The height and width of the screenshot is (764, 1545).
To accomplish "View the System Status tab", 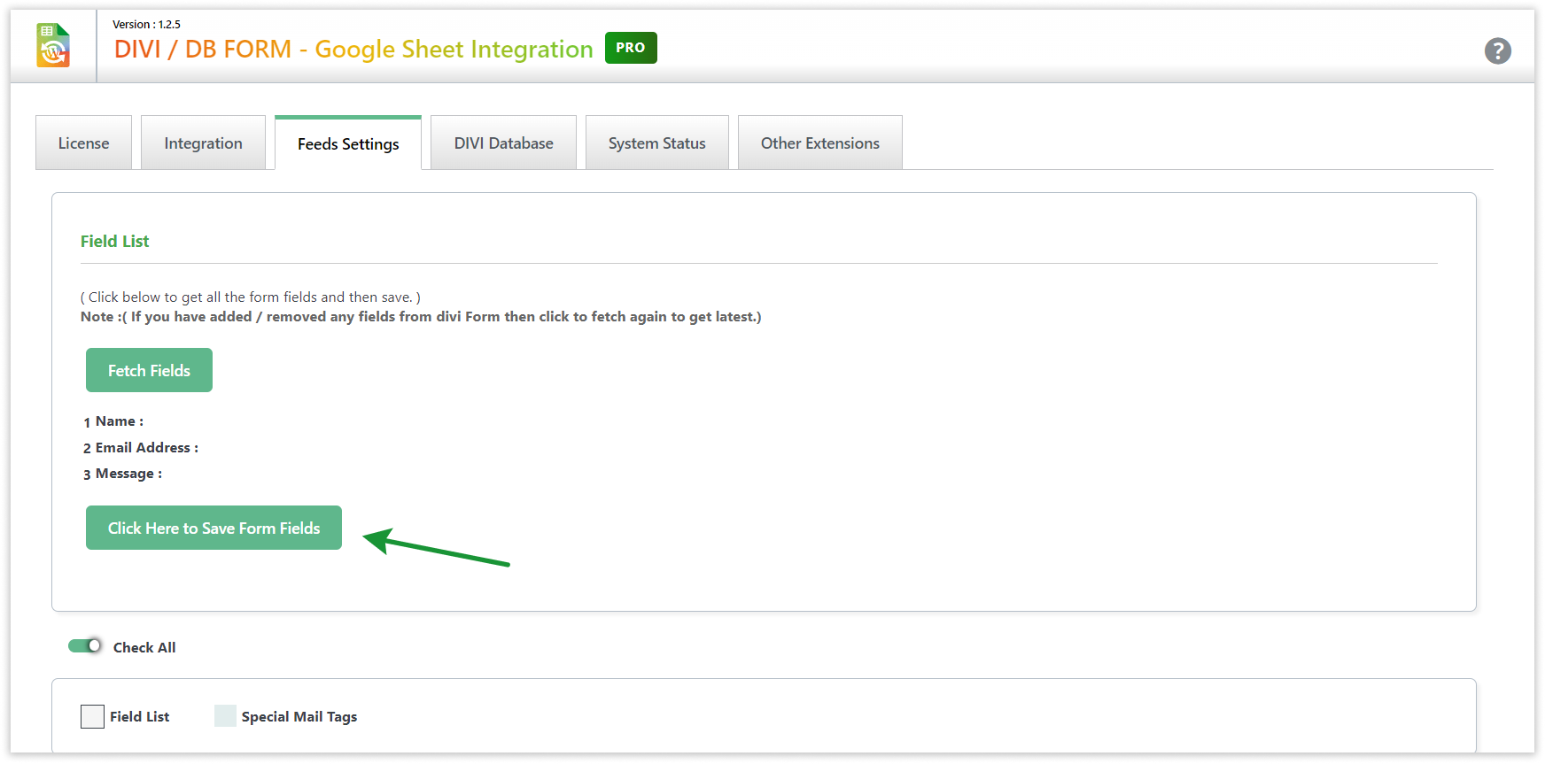I will pyautogui.click(x=656, y=143).
